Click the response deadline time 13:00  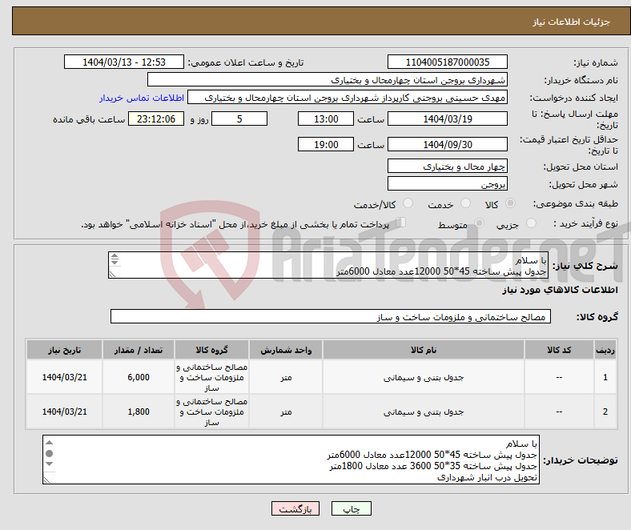pyautogui.click(x=326, y=118)
